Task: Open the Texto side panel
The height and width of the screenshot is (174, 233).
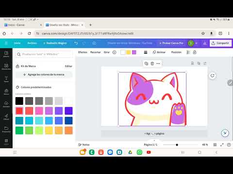Action: click(6, 79)
